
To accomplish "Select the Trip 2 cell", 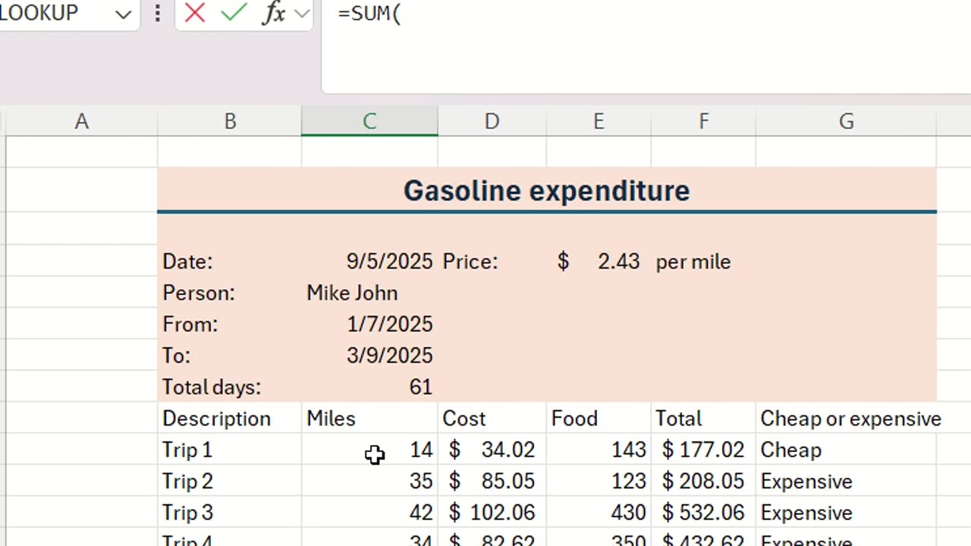I will coord(230,482).
